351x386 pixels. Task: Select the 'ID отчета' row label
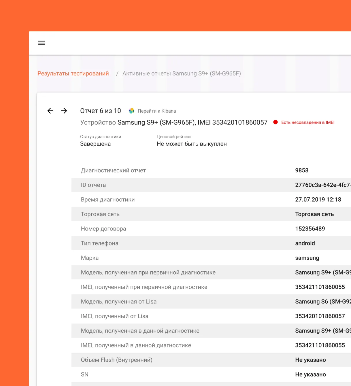pos(93,185)
